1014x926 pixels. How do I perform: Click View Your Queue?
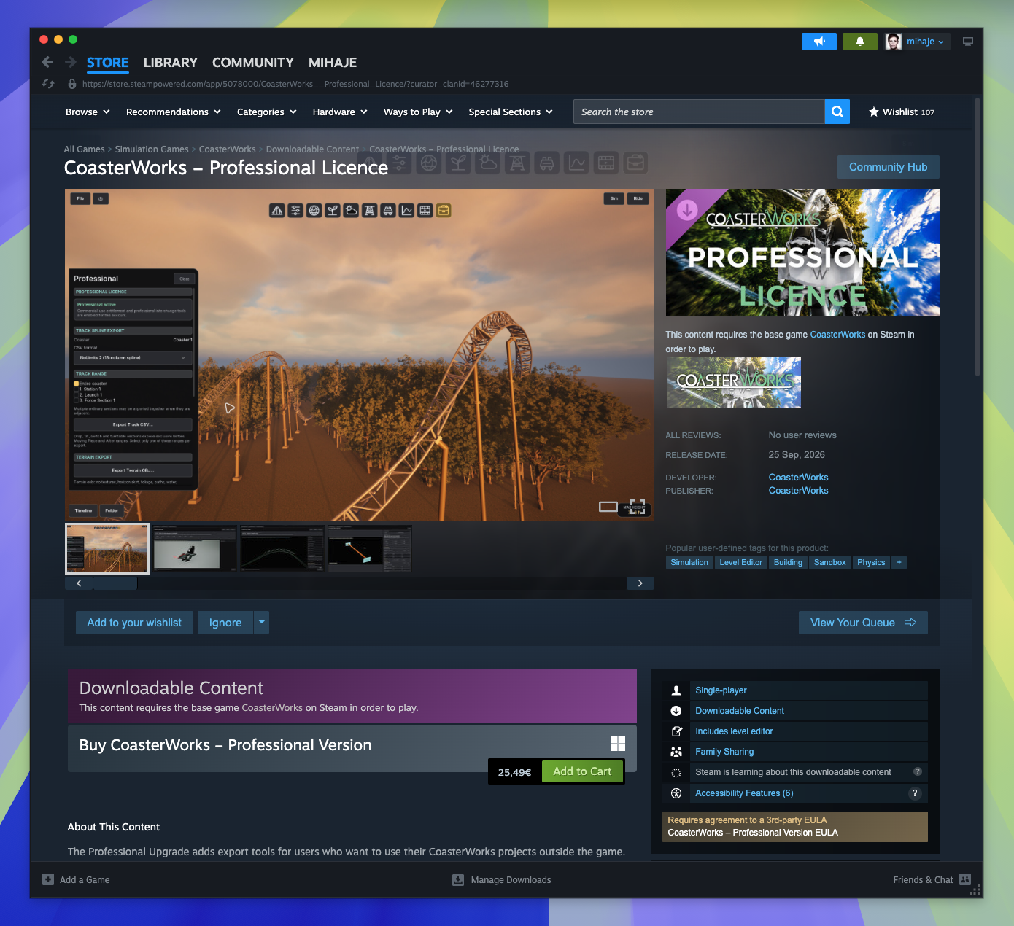pos(863,623)
